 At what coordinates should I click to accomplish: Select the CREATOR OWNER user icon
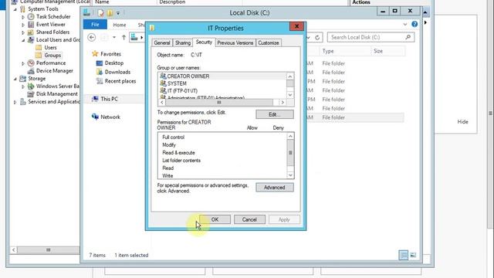point(163,76)
